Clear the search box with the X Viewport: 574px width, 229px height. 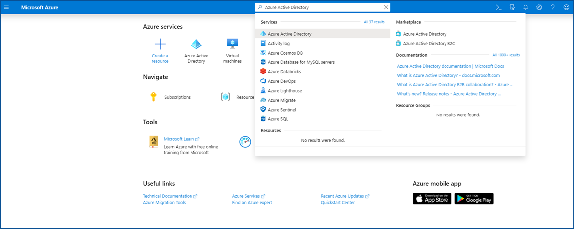pyautogui.click(x=386, y=7)
